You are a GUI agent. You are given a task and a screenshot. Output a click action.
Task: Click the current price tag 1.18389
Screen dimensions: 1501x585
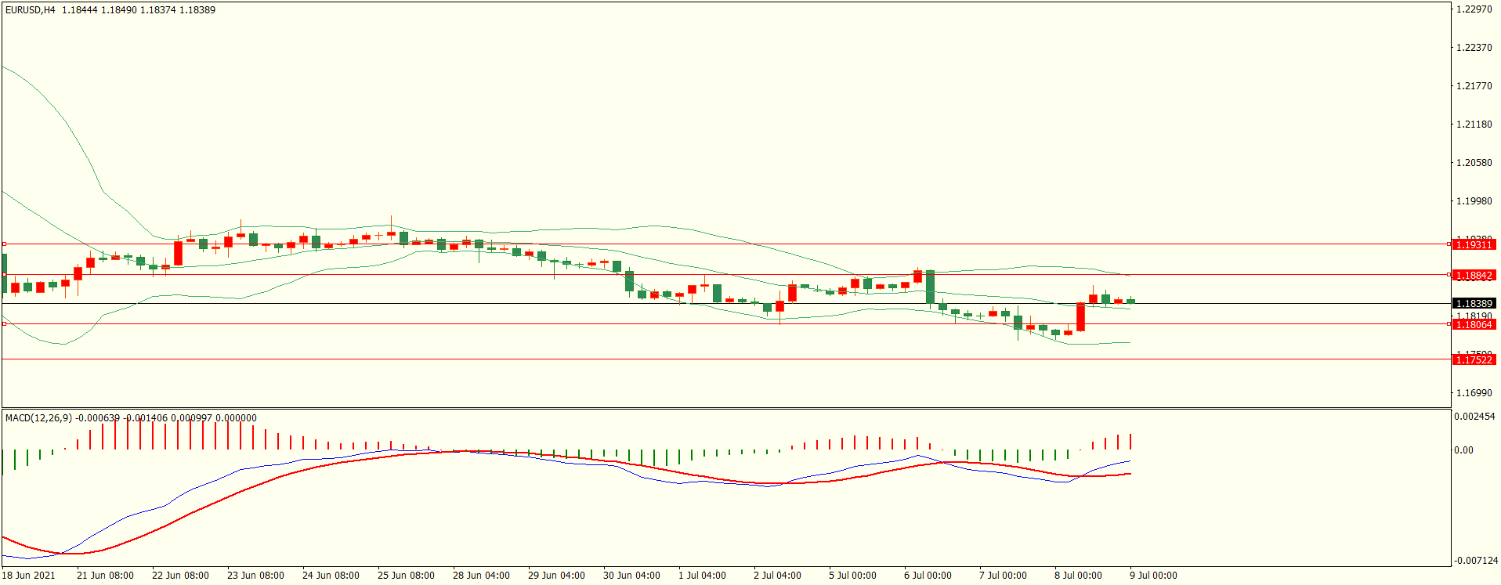pos(1474,304)
